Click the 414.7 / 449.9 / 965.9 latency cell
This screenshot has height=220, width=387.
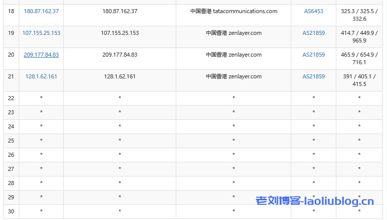[x=359, y=36]
